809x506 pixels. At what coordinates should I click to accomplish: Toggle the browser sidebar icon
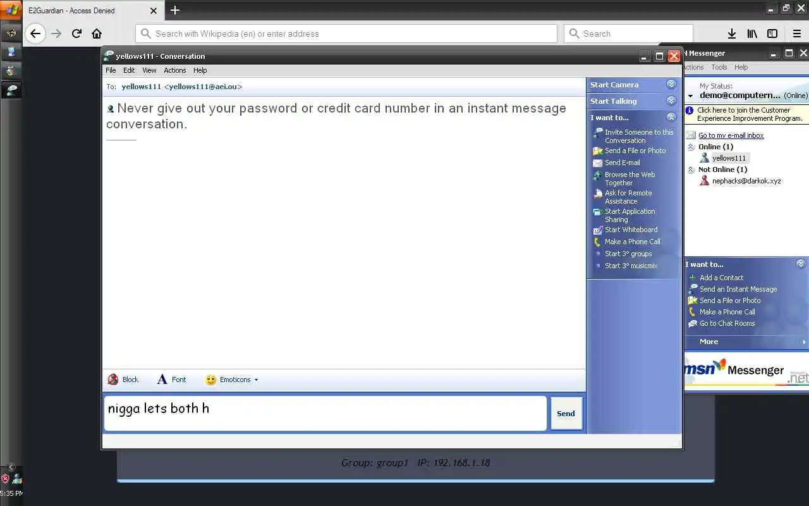click(772, 34)
